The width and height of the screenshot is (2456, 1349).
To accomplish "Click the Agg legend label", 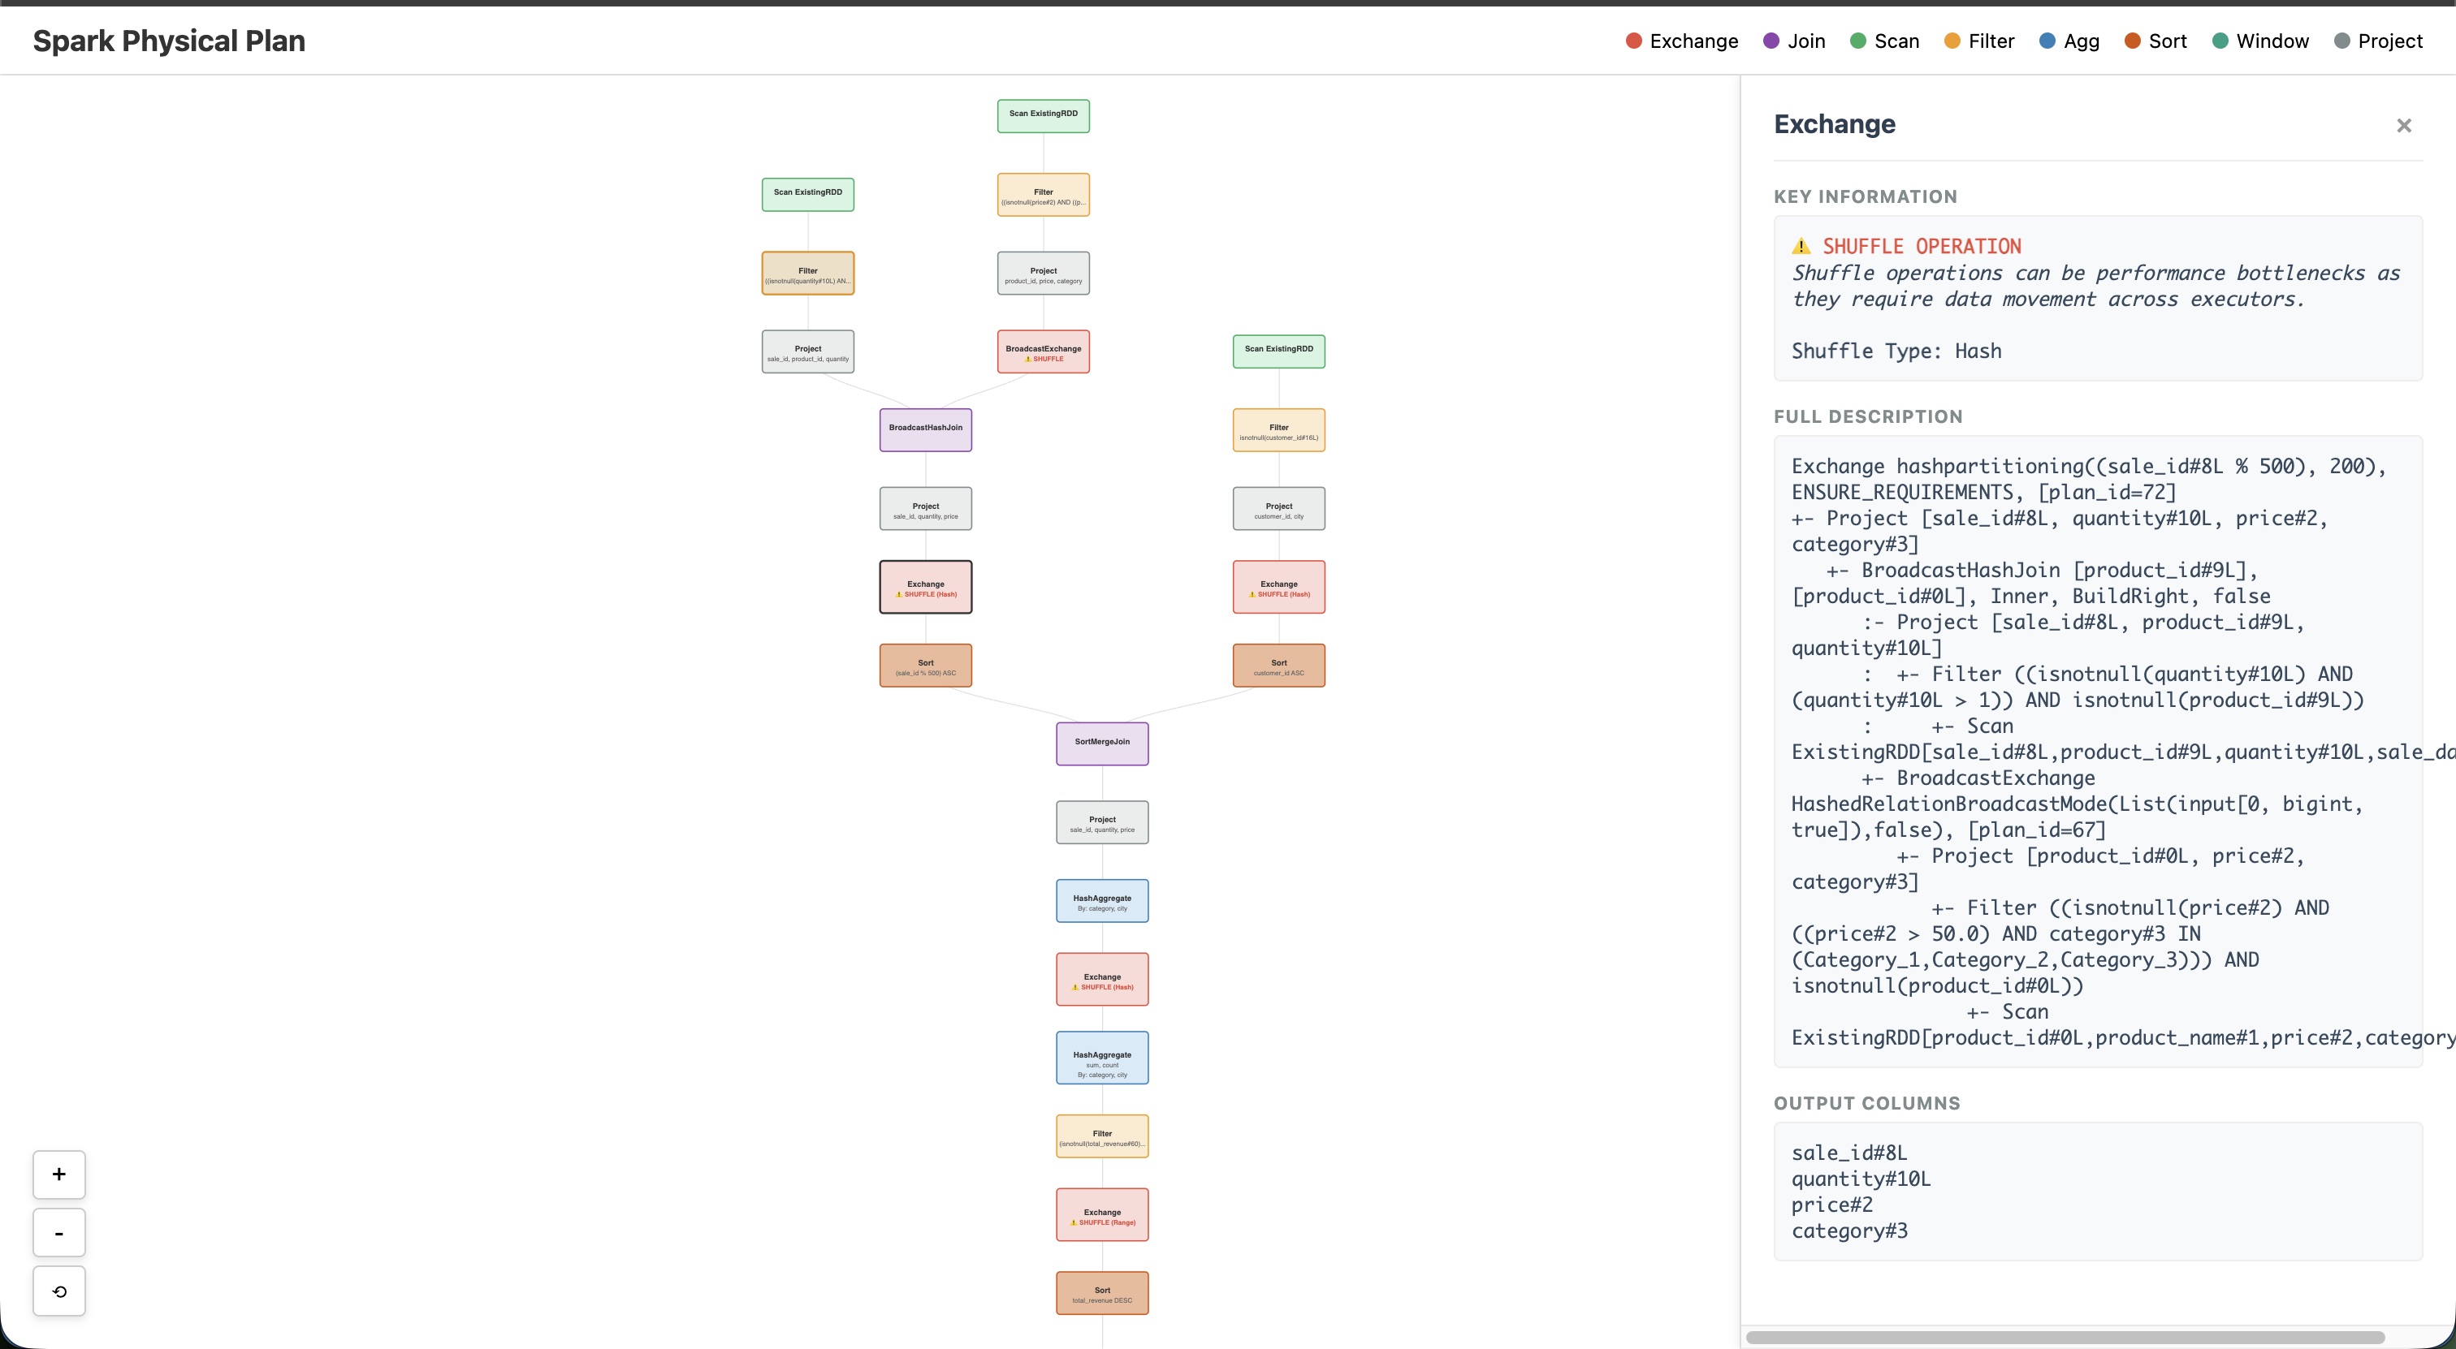I will 2082,41.
